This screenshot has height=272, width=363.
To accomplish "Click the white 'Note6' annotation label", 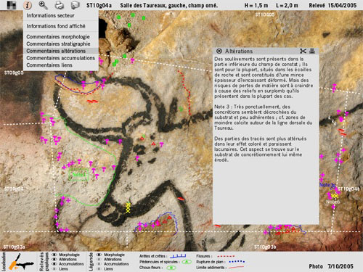I will (x=333, y=202).
